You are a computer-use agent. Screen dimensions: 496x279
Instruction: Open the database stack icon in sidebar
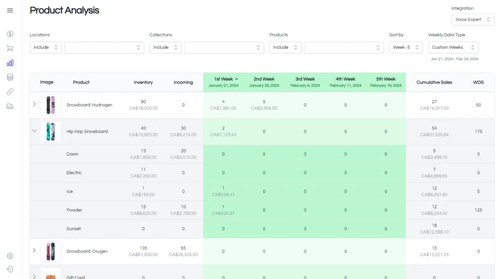pos(10,77)
